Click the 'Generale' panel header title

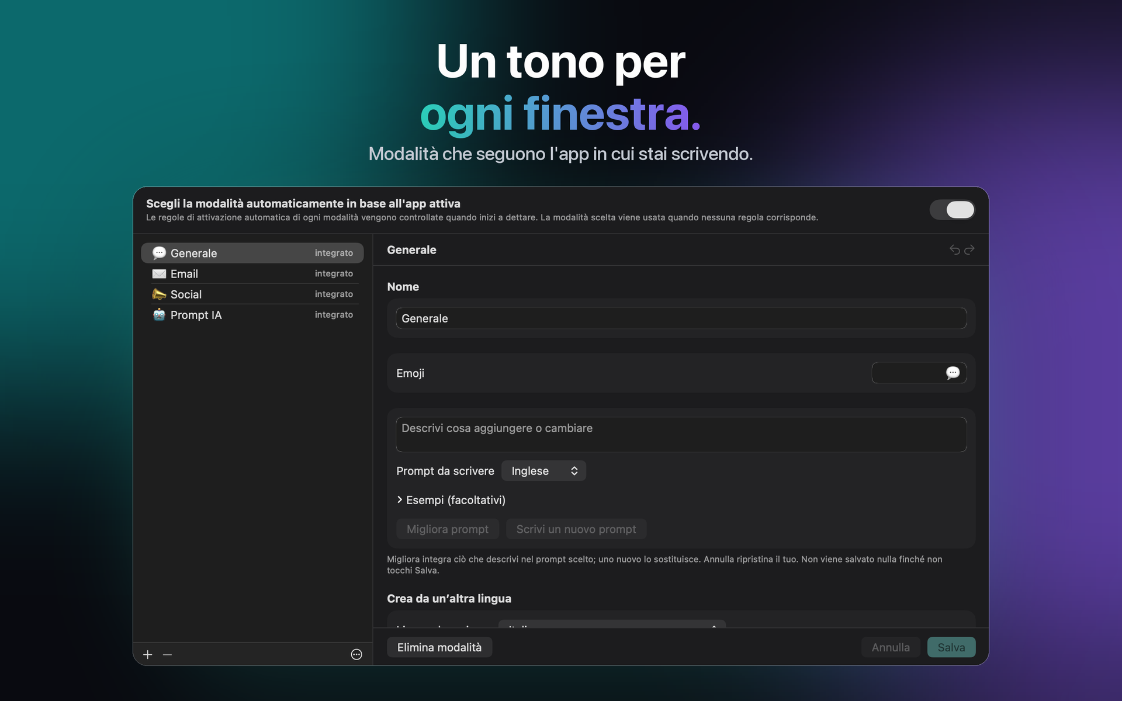(x=411, y=250)
